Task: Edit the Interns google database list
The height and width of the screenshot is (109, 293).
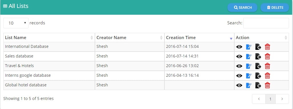Action: tap(249, 76)
